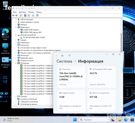Expand the Батерии node
Viewport: 135px width, 123px height.
click(x=16, y=25)
